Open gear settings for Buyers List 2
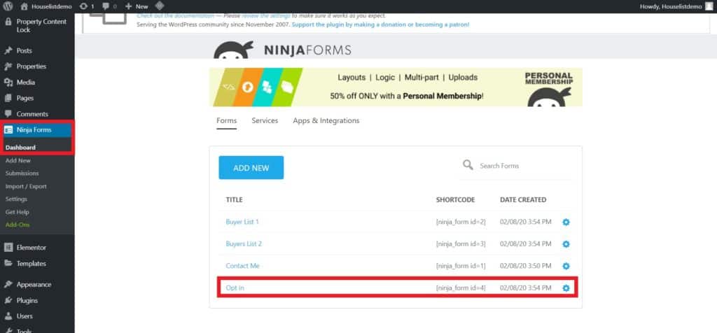The image size is (717, 333). (x=566, y=244)
